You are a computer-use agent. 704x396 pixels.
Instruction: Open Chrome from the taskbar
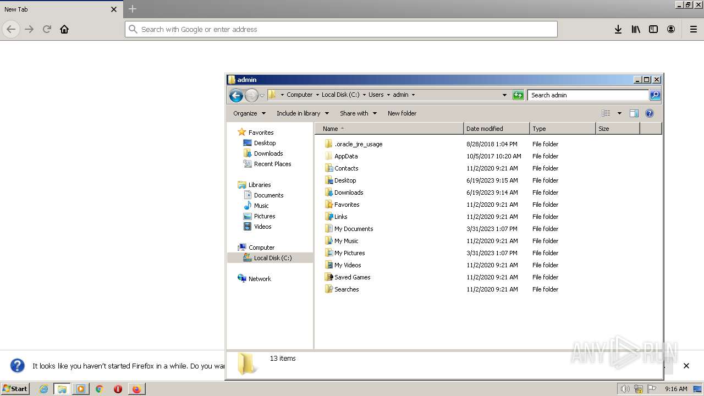99,389
